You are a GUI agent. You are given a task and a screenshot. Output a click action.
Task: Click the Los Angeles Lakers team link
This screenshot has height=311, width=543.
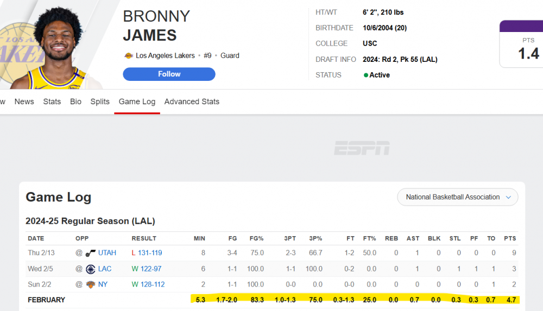tap(166, 55)
